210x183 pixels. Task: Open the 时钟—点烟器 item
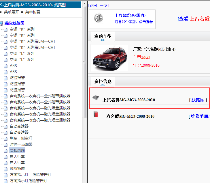(x=21, y=145)
